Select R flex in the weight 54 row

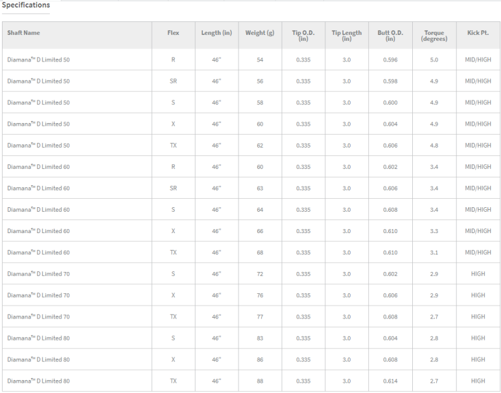pos(173,60)
